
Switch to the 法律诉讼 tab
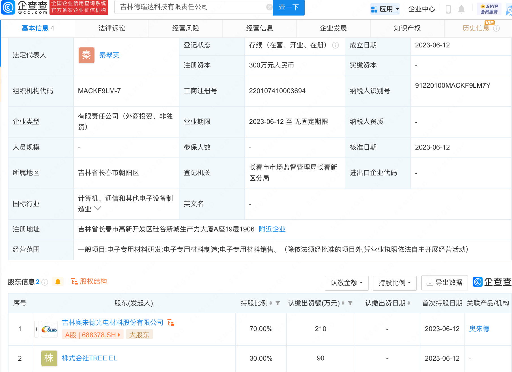click(x=112, y=28)
